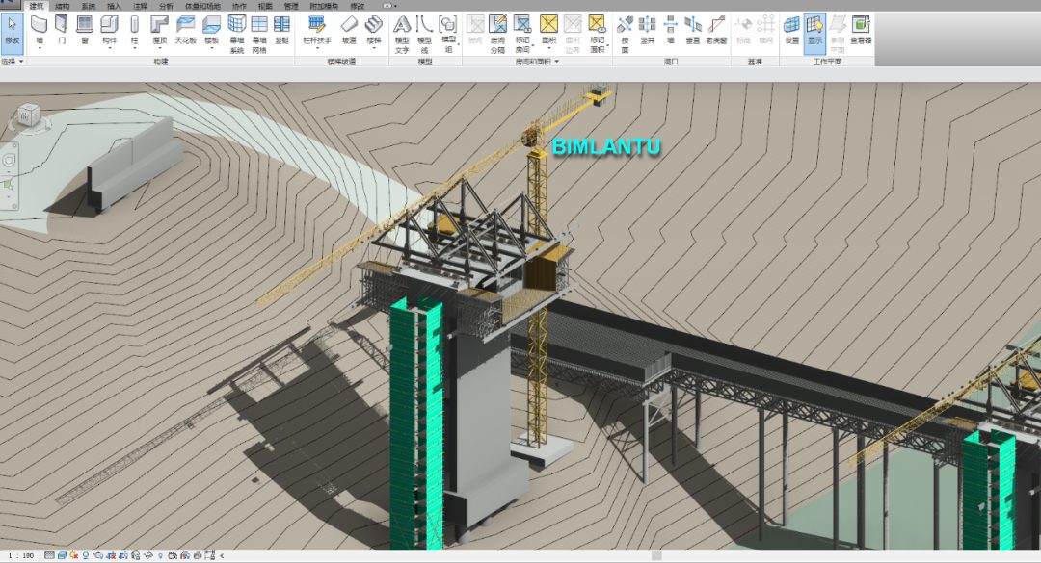Image resolution: width=1041 pixels, height=563 pixels.
Task: Switch to the Architecture (建筑) ribbon tab
Action: (37, 6)
